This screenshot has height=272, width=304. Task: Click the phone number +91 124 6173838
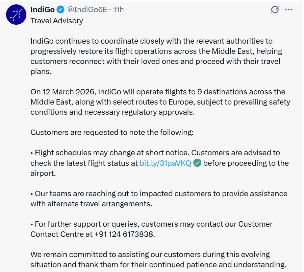point(124,234)
